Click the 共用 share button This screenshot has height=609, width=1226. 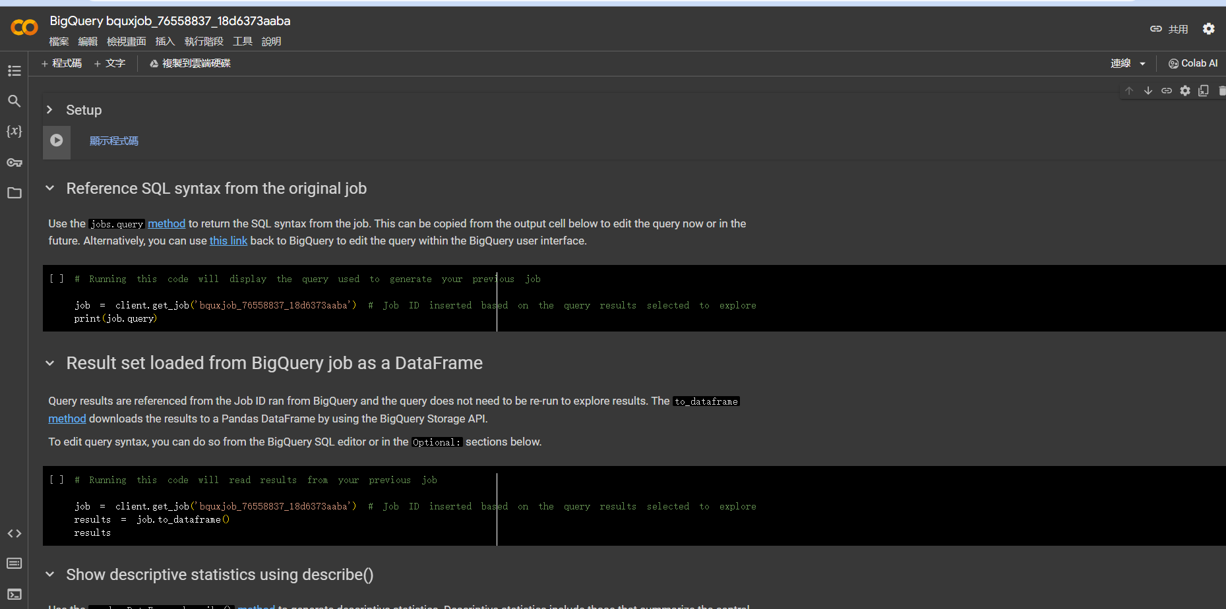click(x=1169, y=29)
